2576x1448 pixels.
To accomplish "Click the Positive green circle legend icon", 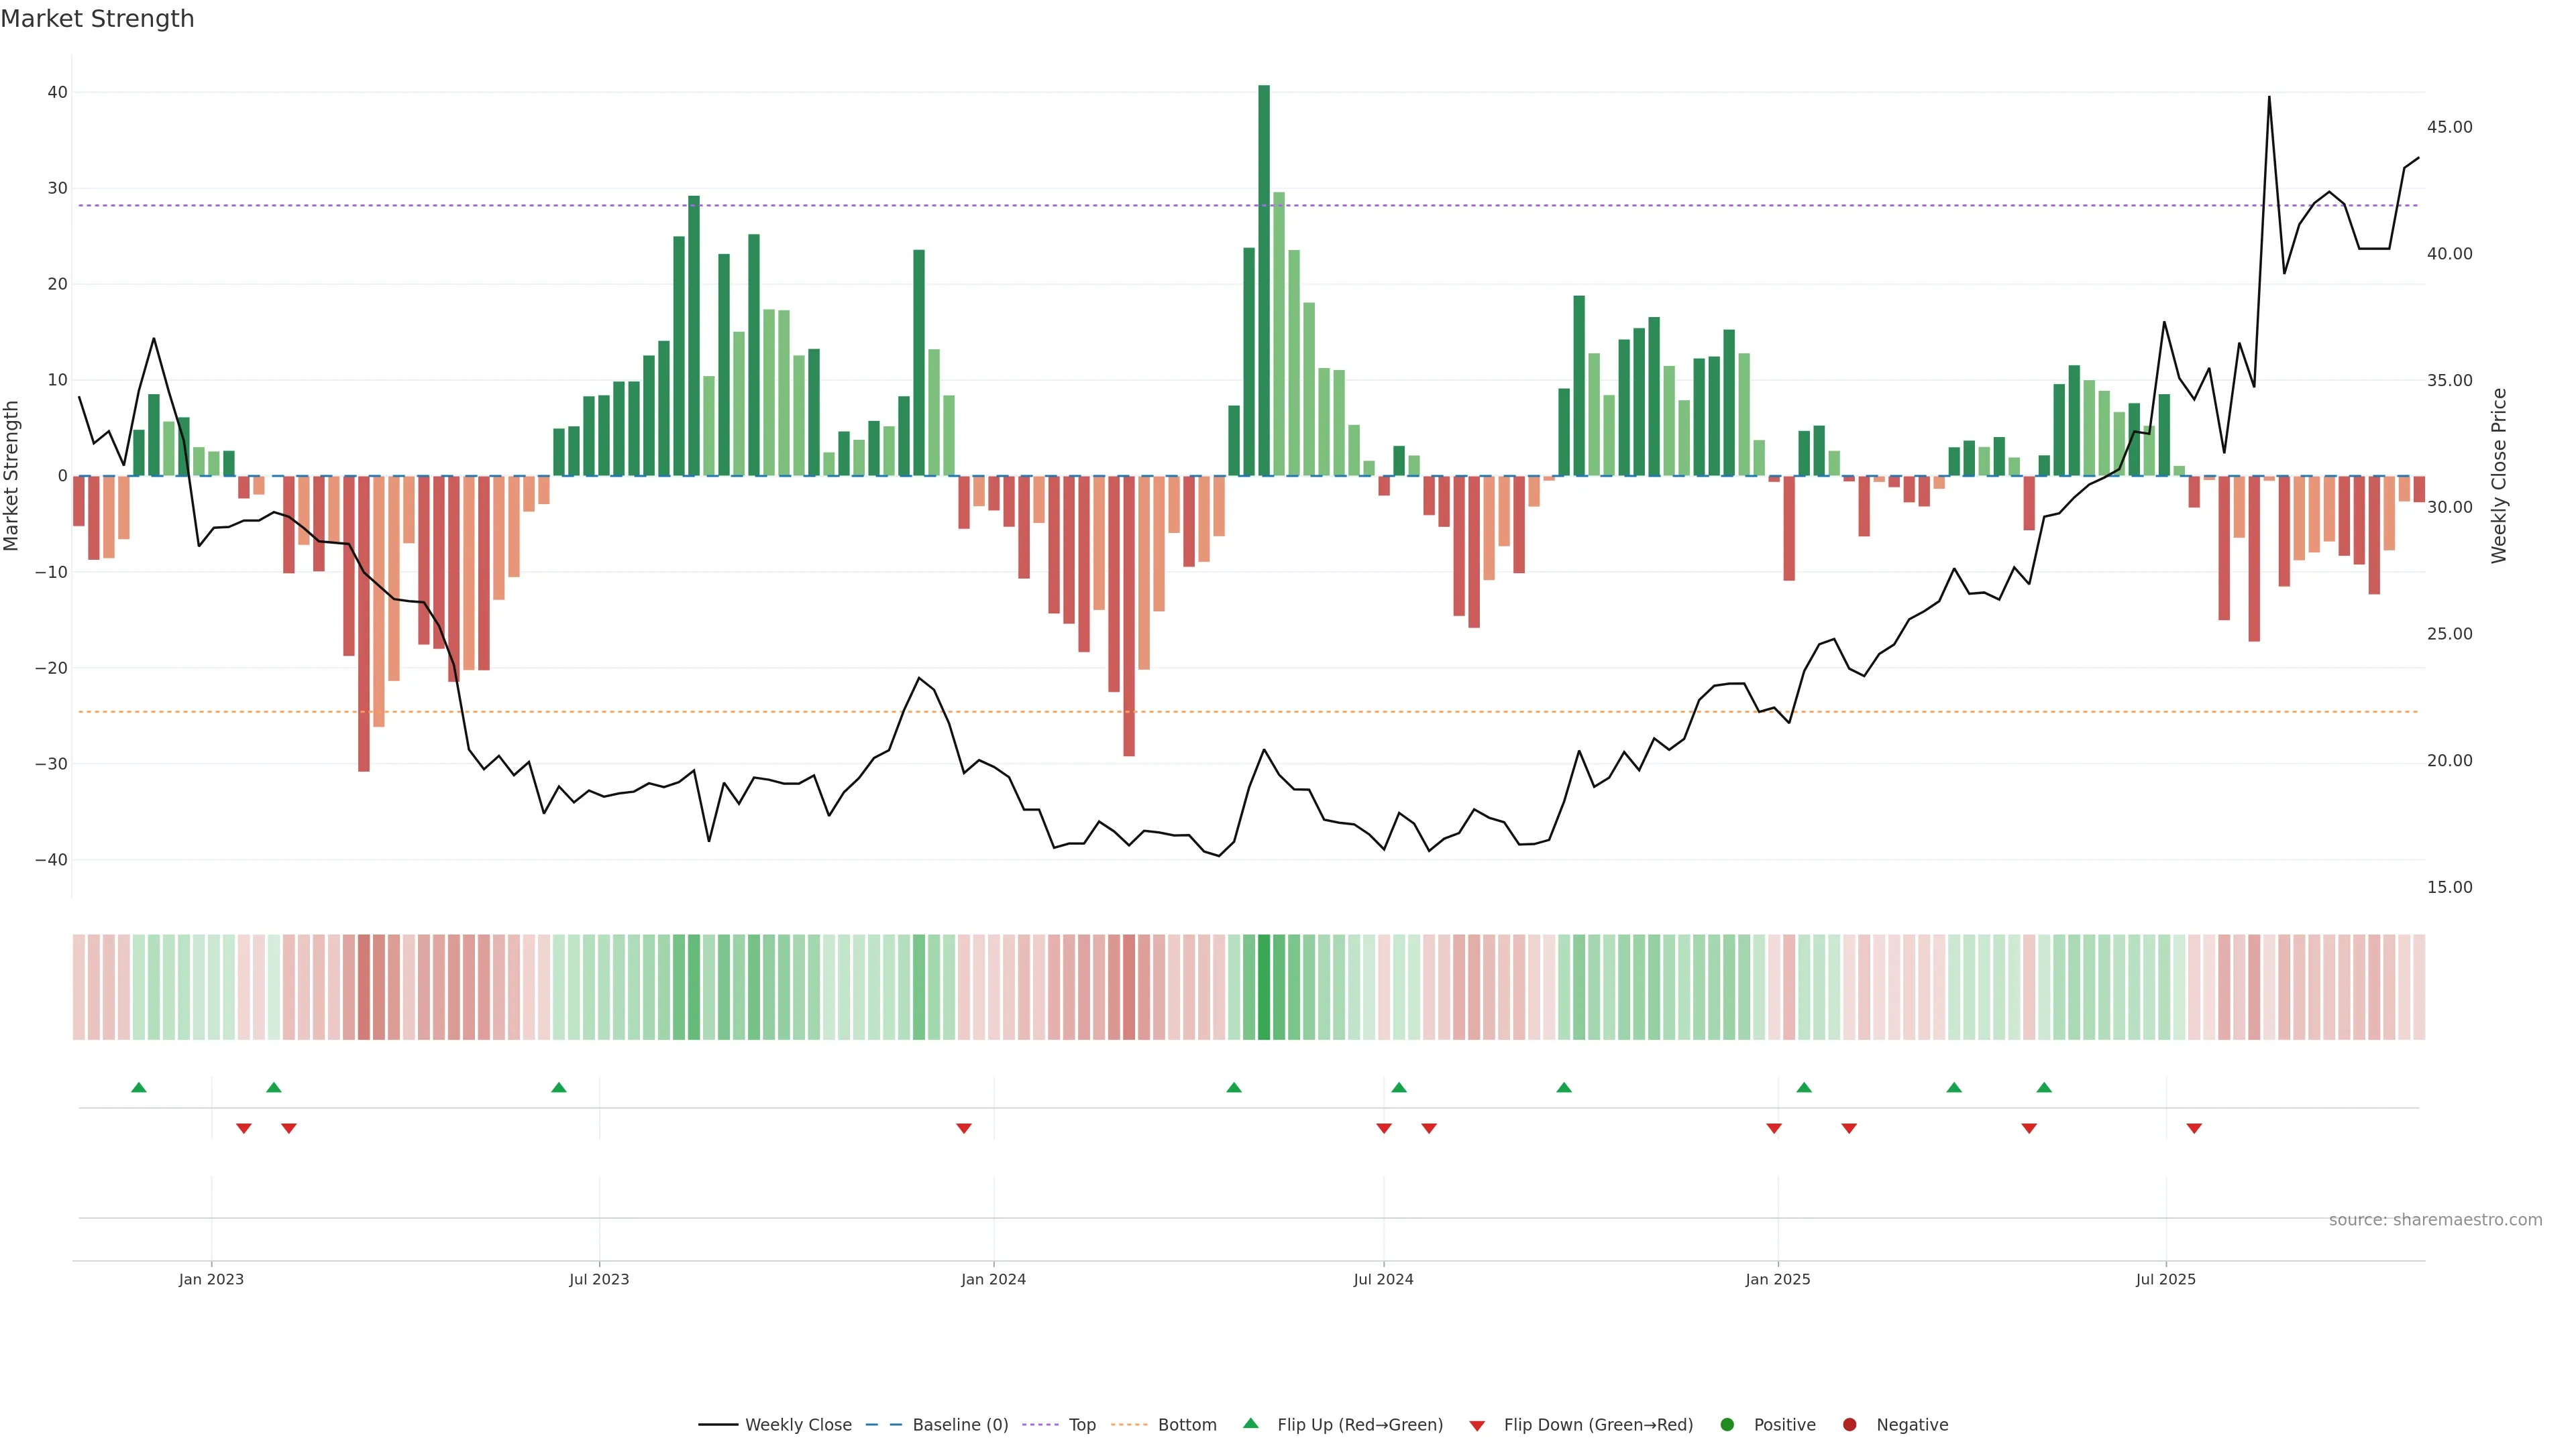I will pyautogui.click(x=1727, y=1425).
